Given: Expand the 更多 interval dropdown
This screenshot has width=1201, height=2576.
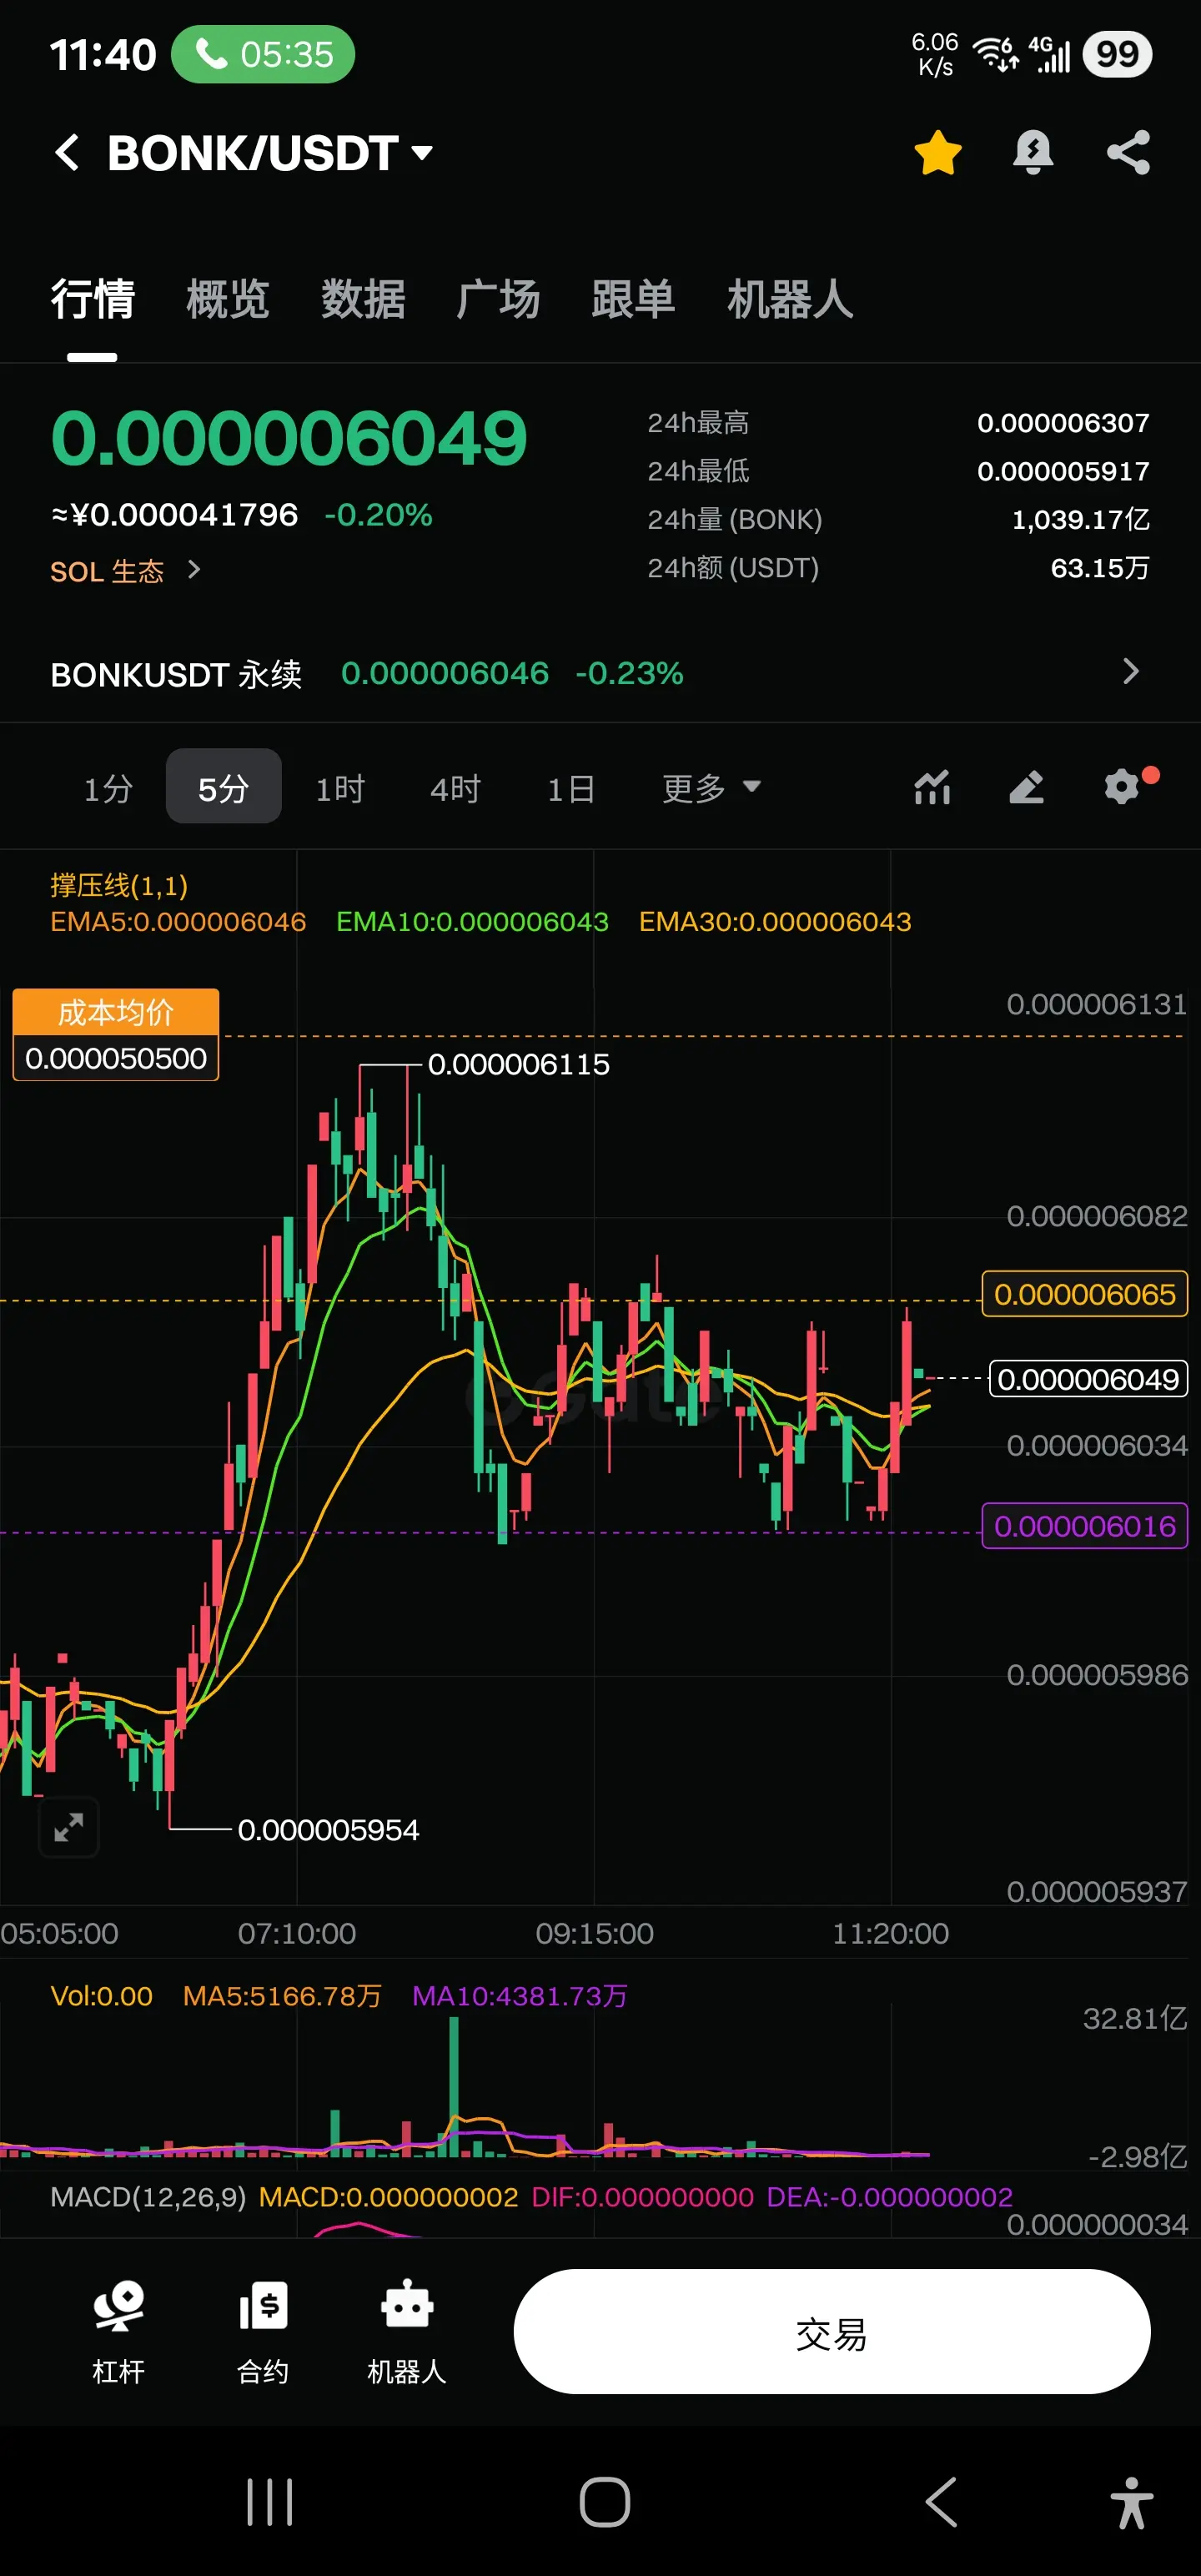Looking at the screenshot, I should pos(711,788).
